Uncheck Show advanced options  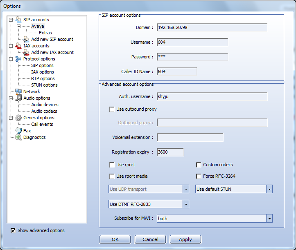[x=13, y=230]
